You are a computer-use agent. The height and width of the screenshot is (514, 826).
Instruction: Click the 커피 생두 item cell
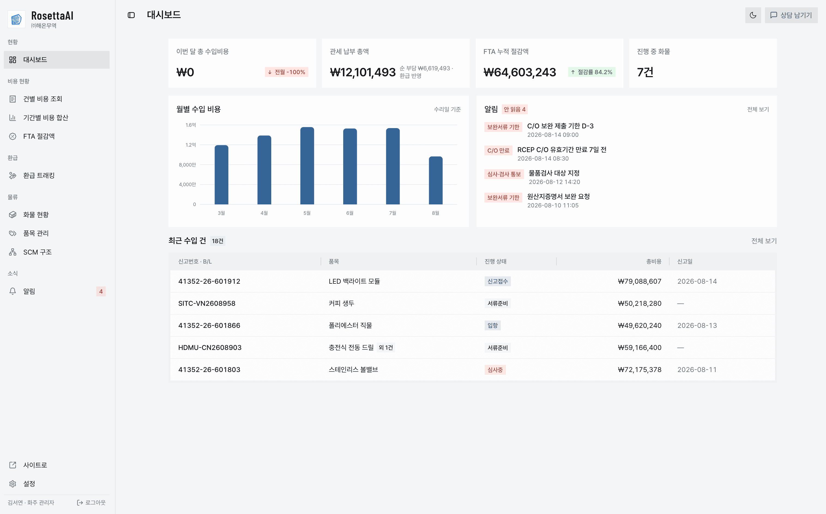[x=341, y=303]
